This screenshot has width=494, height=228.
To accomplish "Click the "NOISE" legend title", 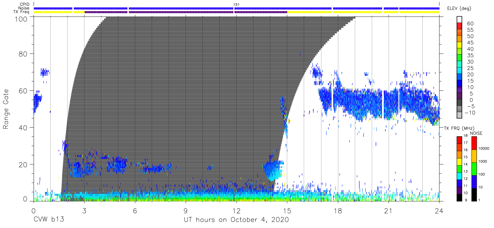I will point(476,133).
